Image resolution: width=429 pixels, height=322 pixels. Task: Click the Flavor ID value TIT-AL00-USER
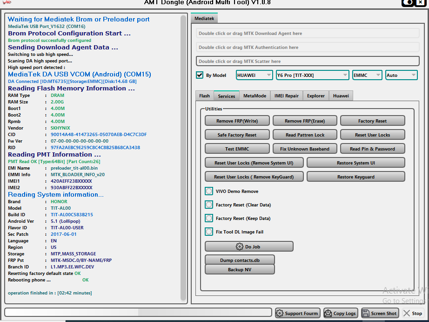click(x=67, y=228)
